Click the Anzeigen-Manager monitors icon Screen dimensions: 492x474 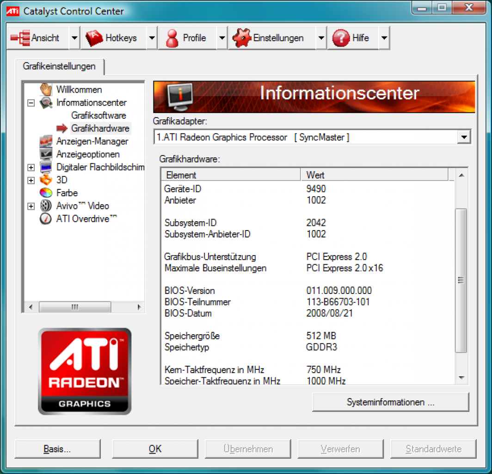click(46, 141)
